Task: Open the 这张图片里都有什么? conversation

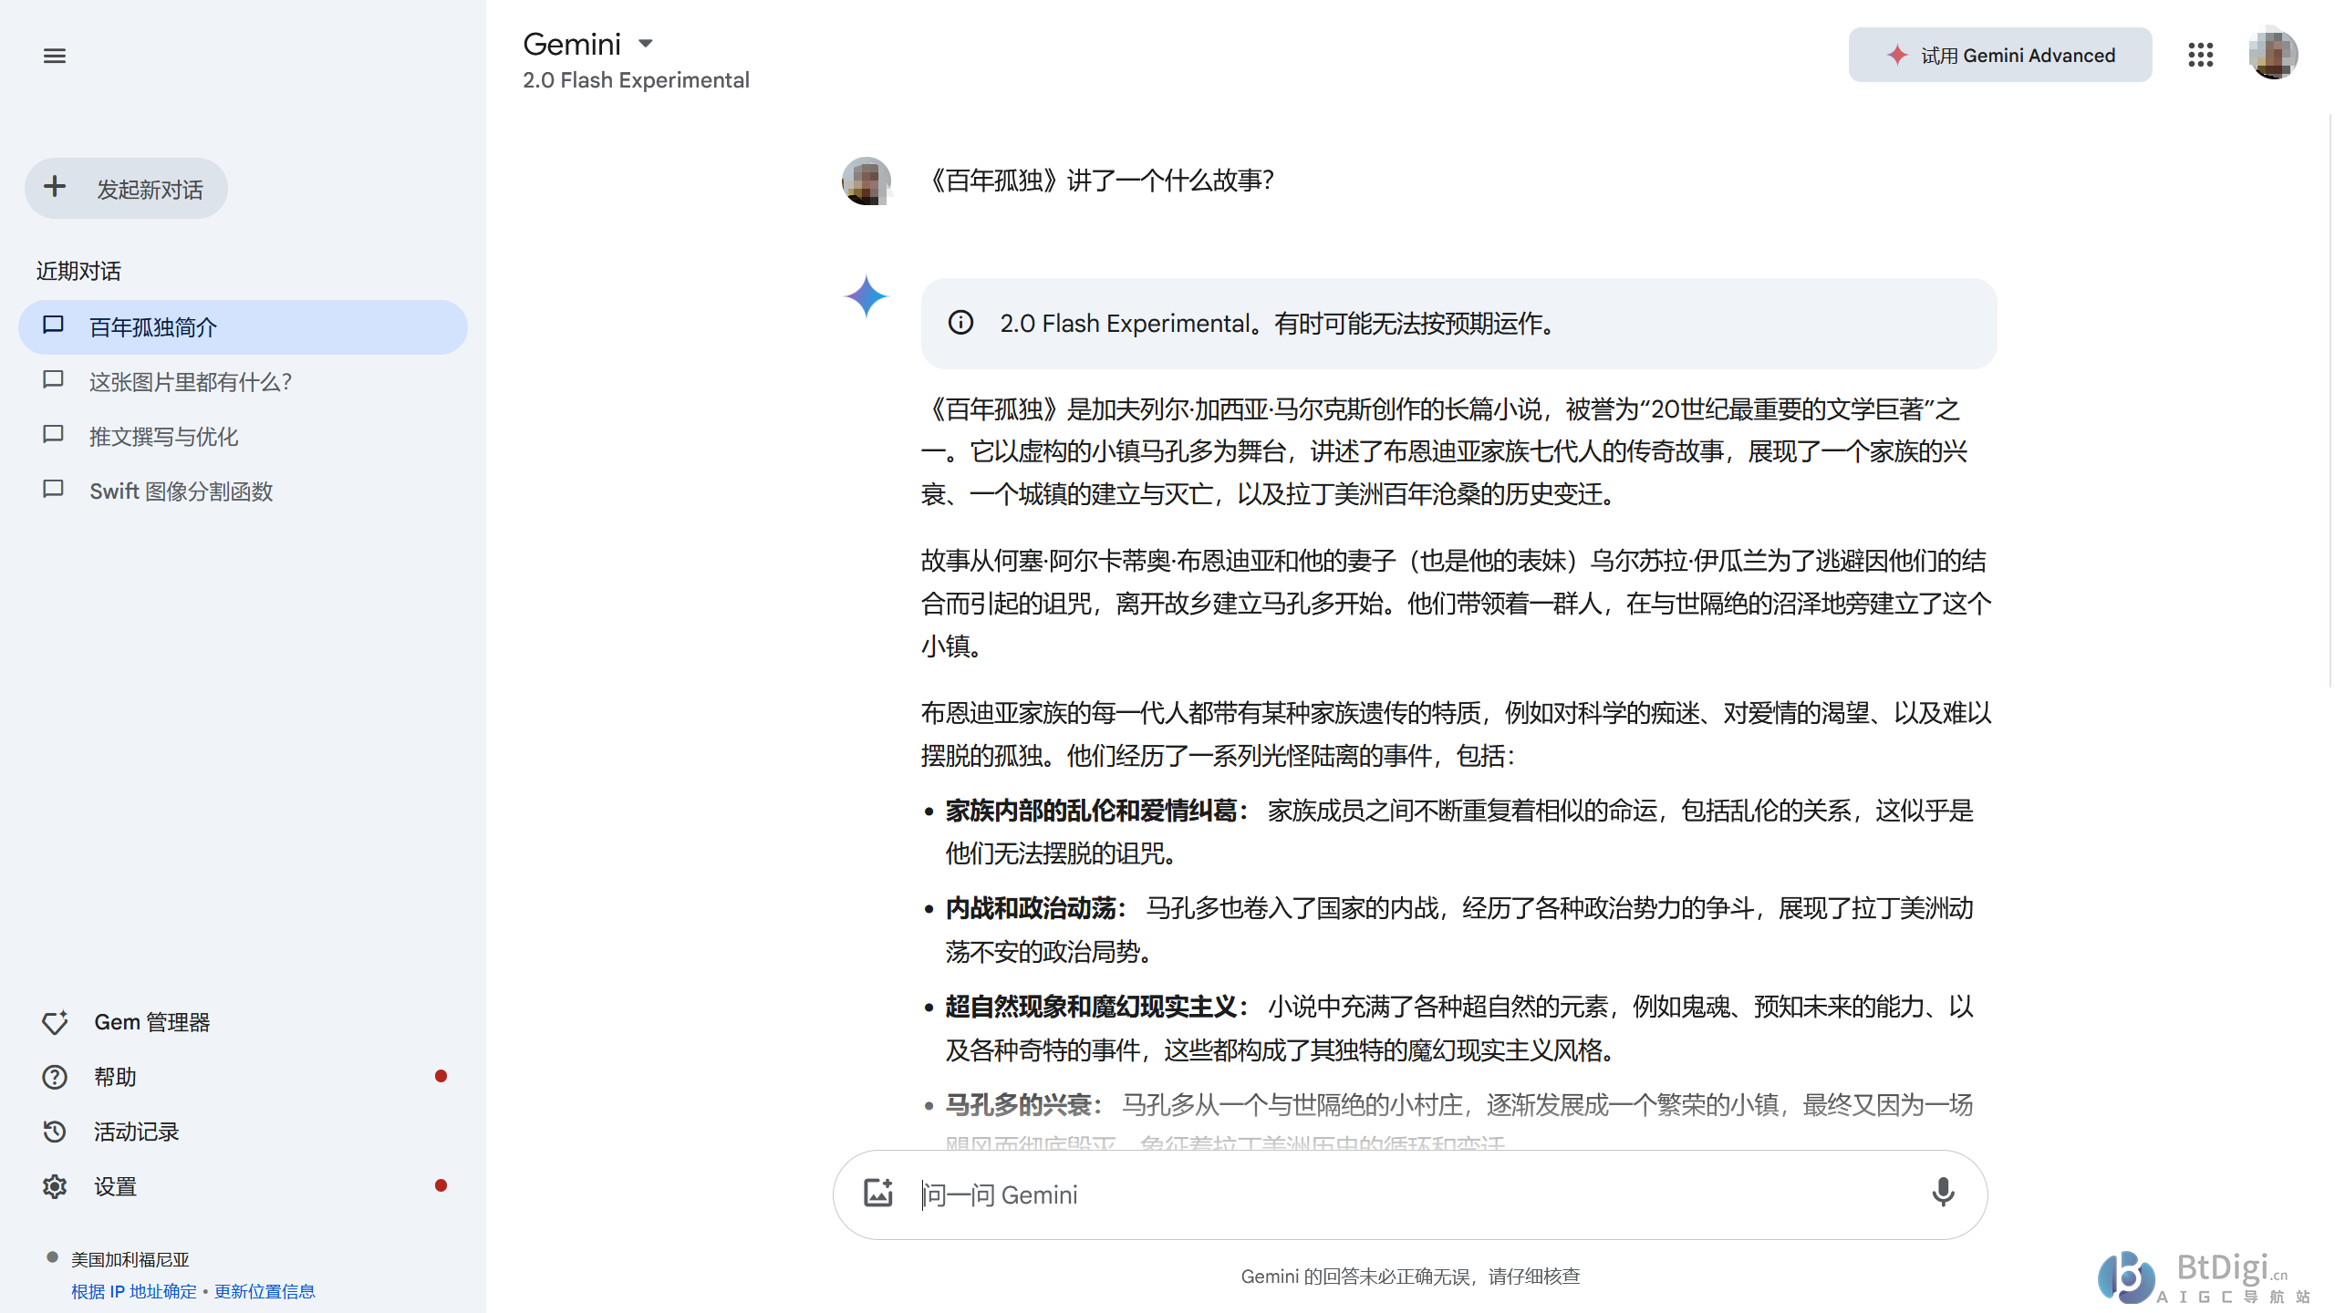Action: pos(243,382)
